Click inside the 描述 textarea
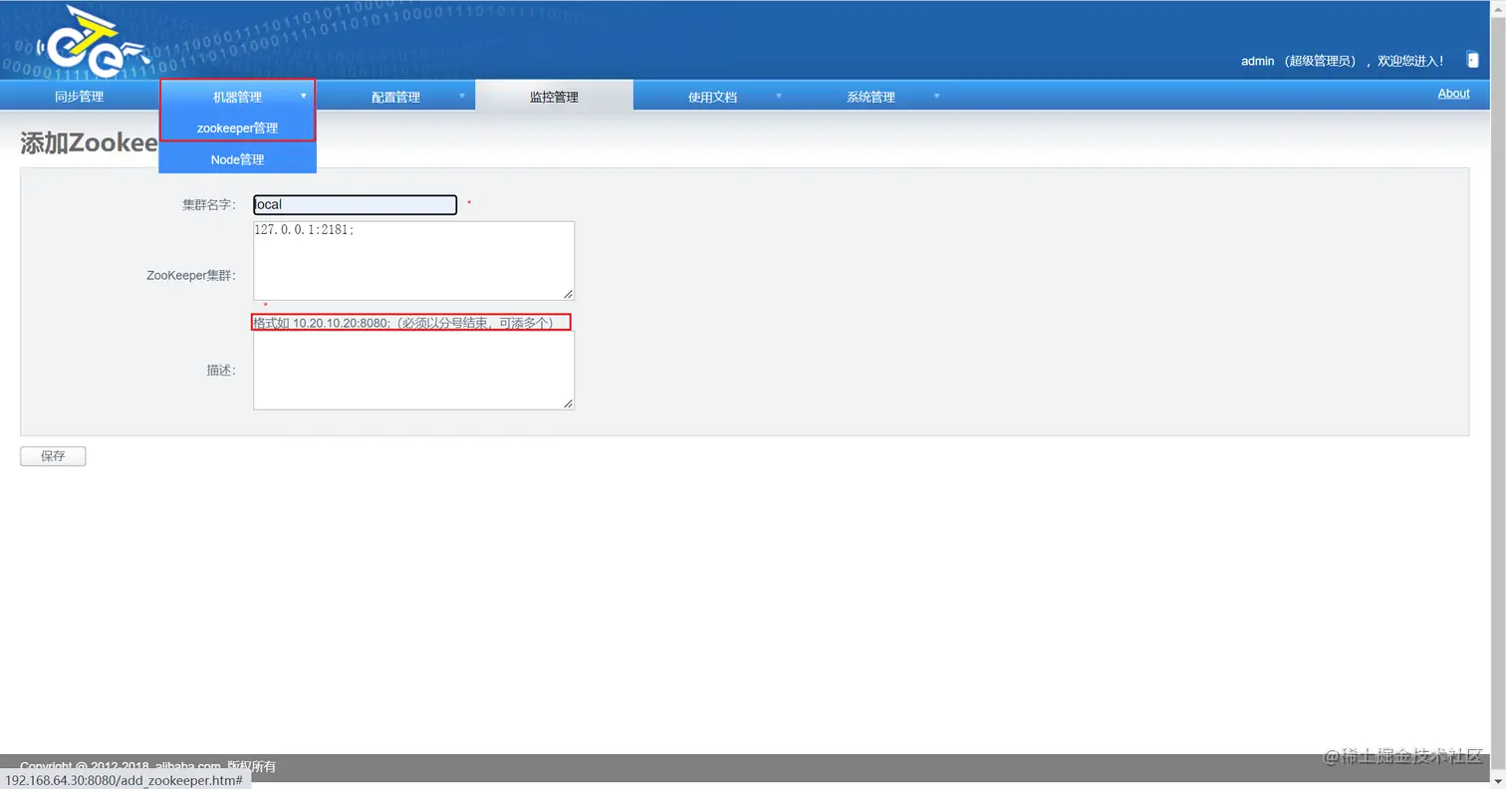The image size is (1506, 789). (413, 370)
